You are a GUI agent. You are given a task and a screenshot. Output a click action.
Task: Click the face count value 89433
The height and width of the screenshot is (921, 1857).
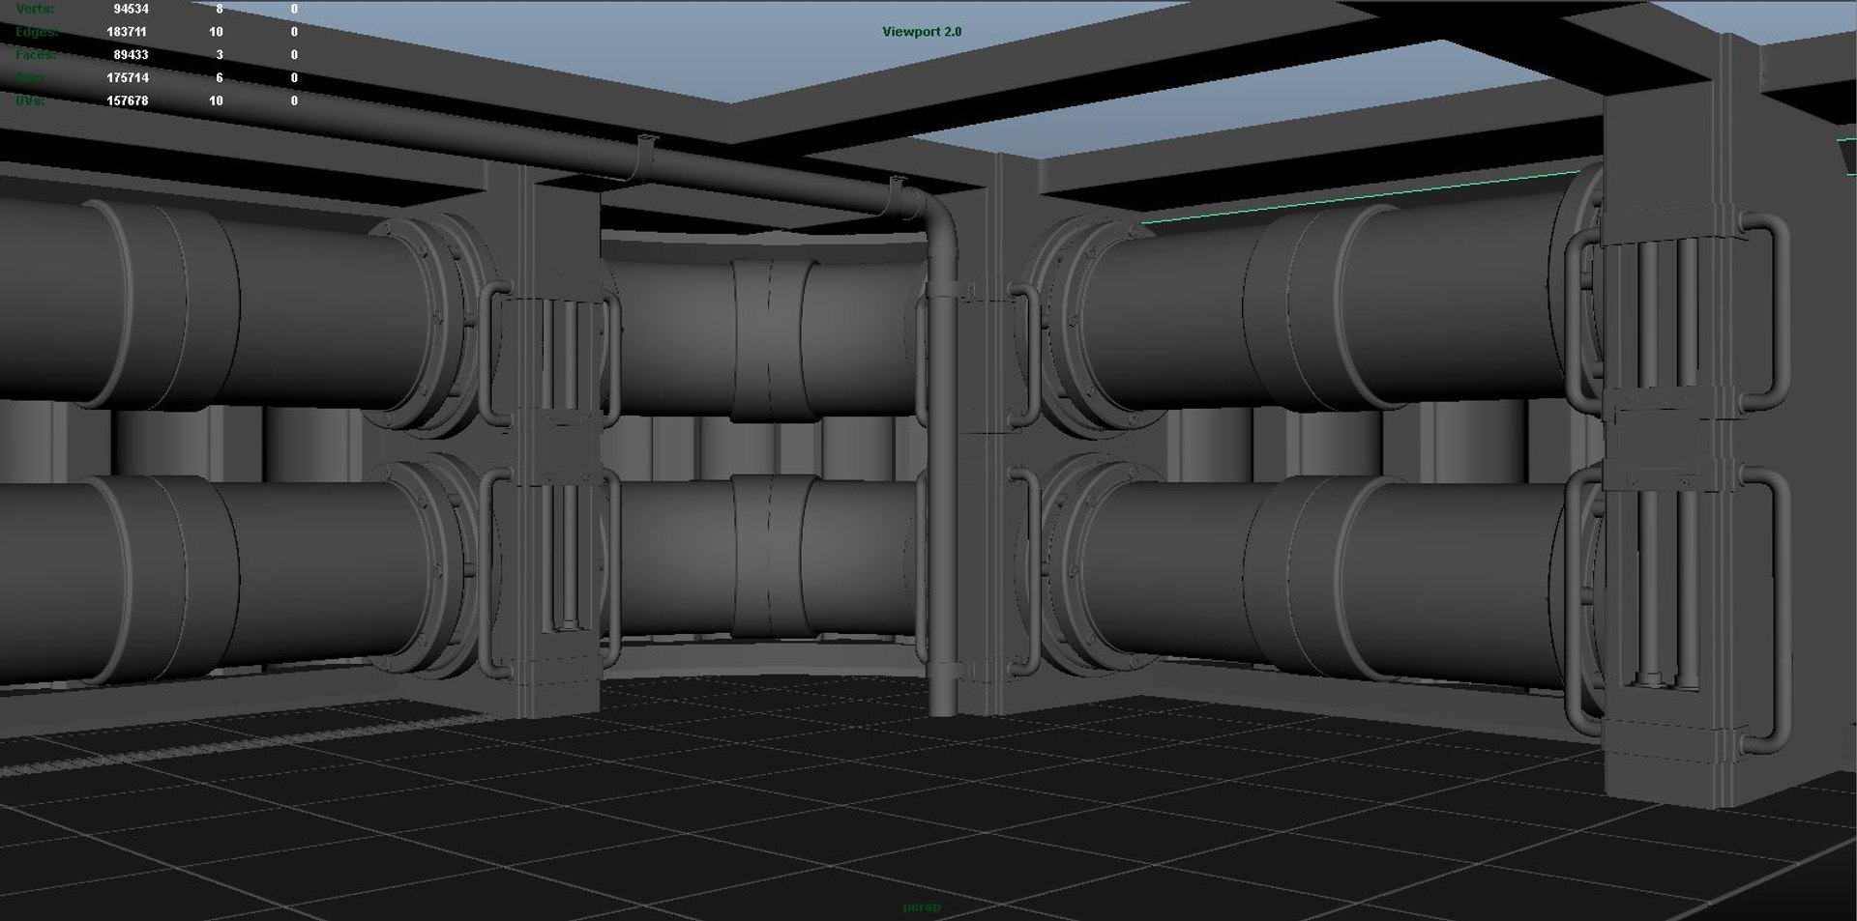pos(131,55)
